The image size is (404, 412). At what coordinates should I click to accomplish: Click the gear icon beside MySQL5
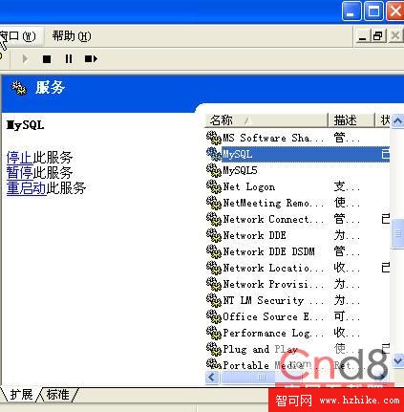coord(214,170)
